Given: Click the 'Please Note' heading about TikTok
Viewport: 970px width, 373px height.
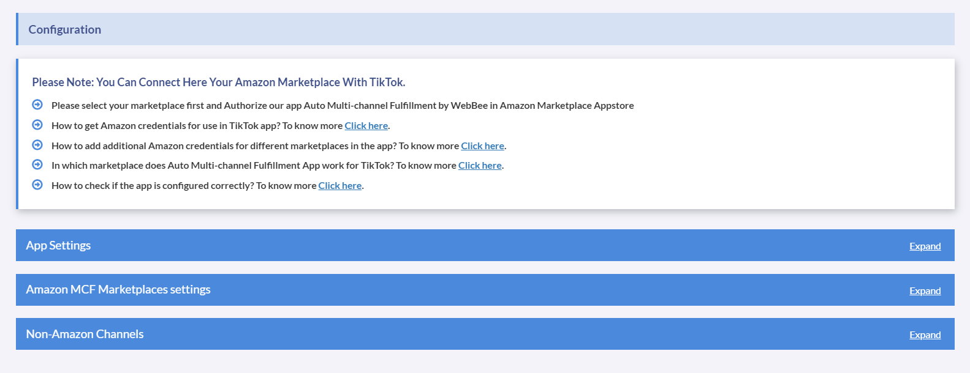Looking at the screenshot, I should [x=218, y=83].
